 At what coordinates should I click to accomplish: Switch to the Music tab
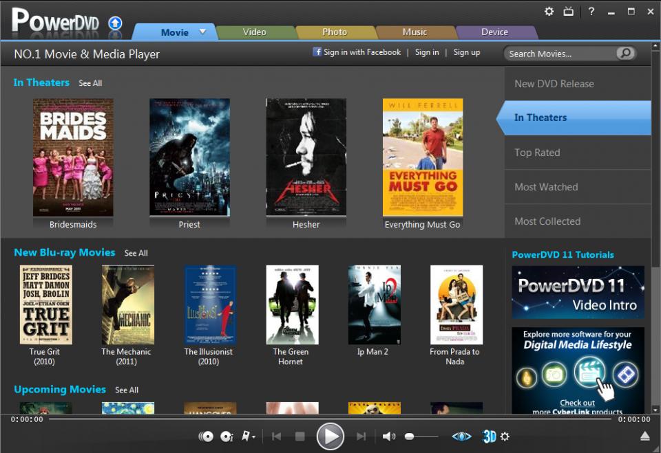(415, 32)
